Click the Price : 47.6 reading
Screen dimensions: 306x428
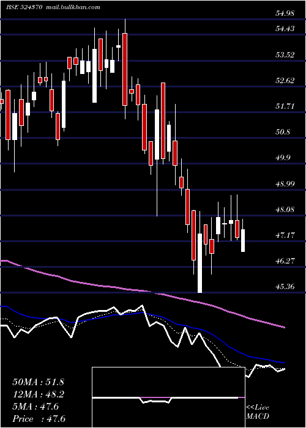pos(39,419)
